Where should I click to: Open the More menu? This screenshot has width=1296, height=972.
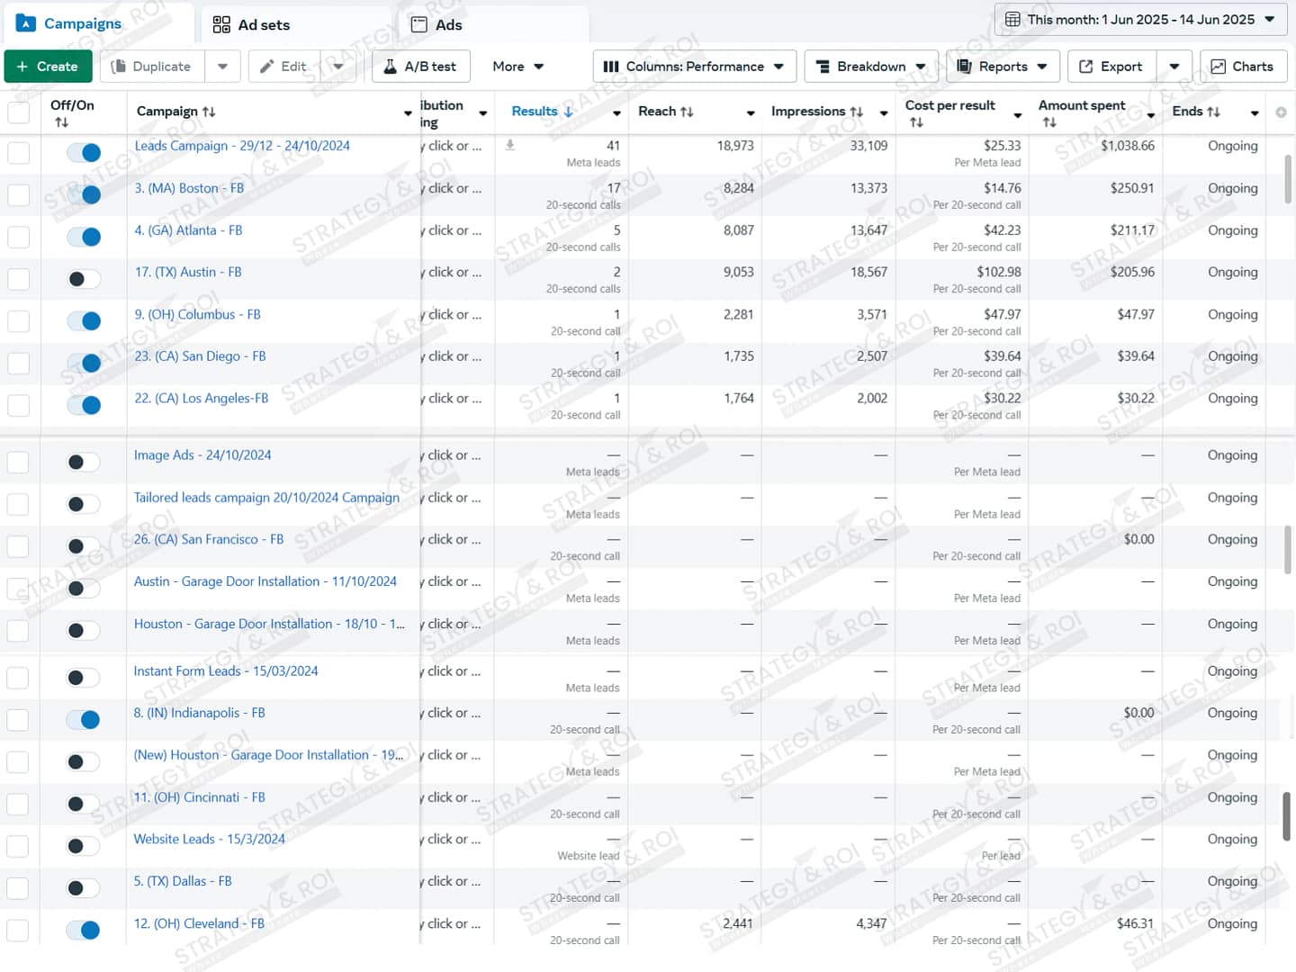[x=517, y=67]
